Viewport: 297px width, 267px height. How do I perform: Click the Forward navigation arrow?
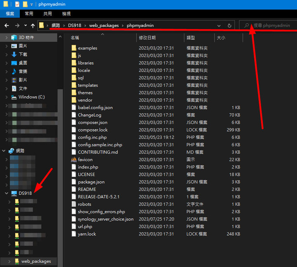[17, 26]
